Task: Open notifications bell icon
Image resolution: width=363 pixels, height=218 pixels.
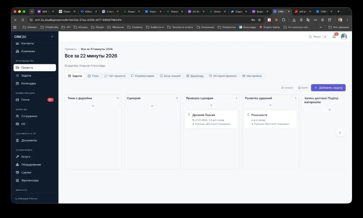Action: click(334, 37)
